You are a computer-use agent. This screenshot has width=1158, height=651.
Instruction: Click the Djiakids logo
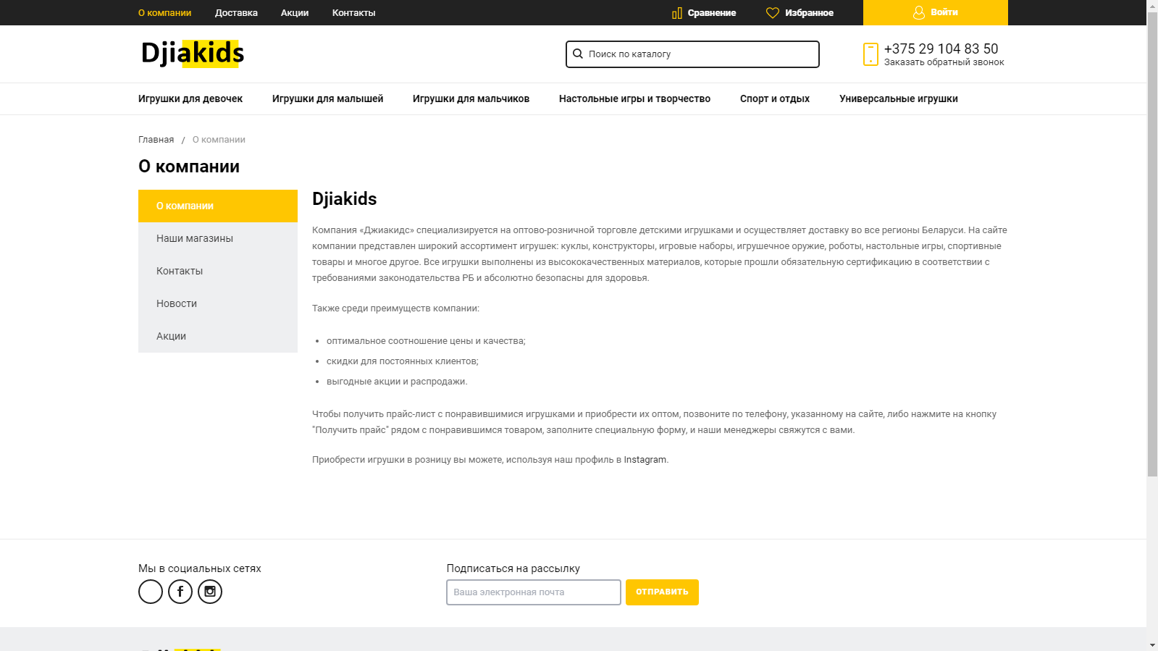point(193,54)
